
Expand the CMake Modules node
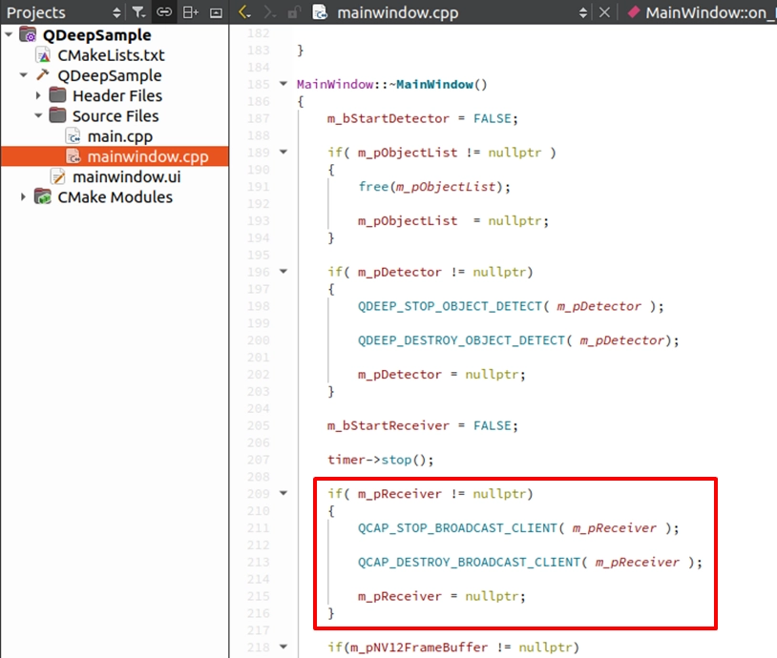tap(23, 197)
